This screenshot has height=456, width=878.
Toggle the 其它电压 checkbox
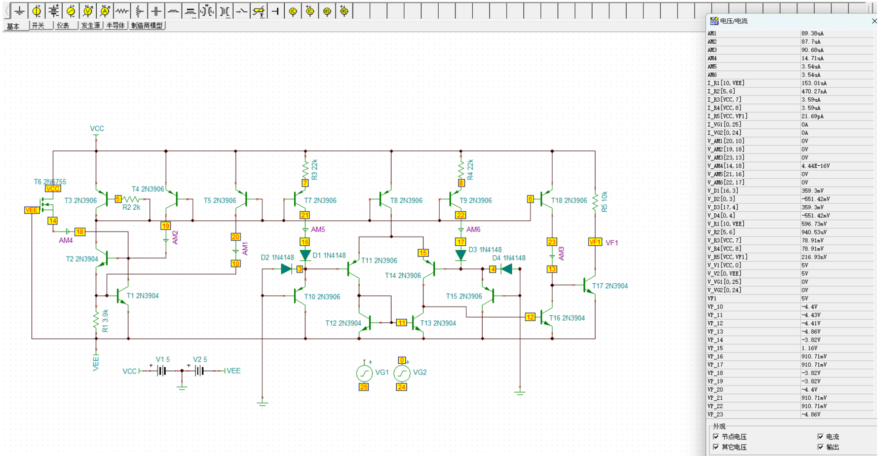[x=716, y=447]
